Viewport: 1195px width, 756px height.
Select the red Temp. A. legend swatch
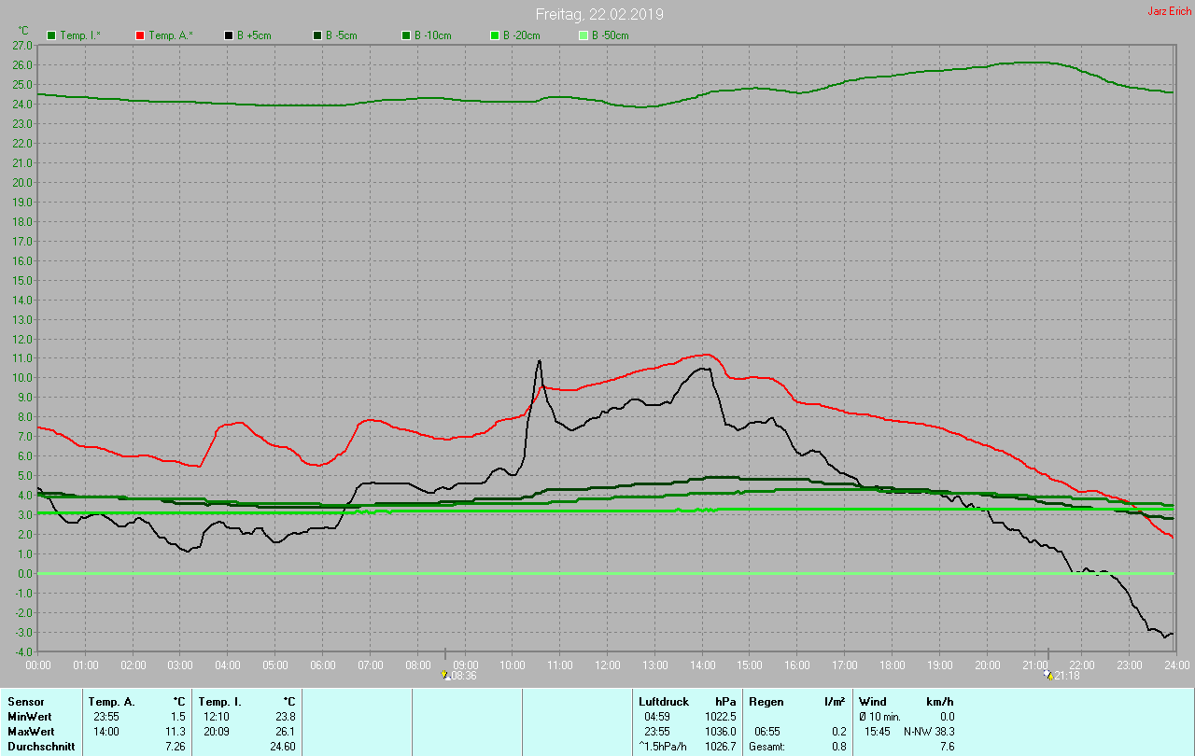(x=140, y=35)
